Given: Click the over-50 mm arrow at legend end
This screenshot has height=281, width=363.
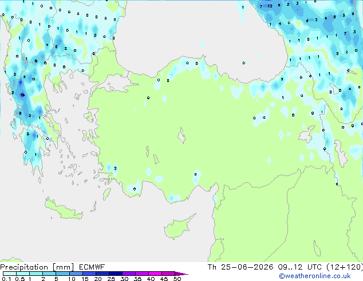Looking at the screenshot, I should (181, 274).
